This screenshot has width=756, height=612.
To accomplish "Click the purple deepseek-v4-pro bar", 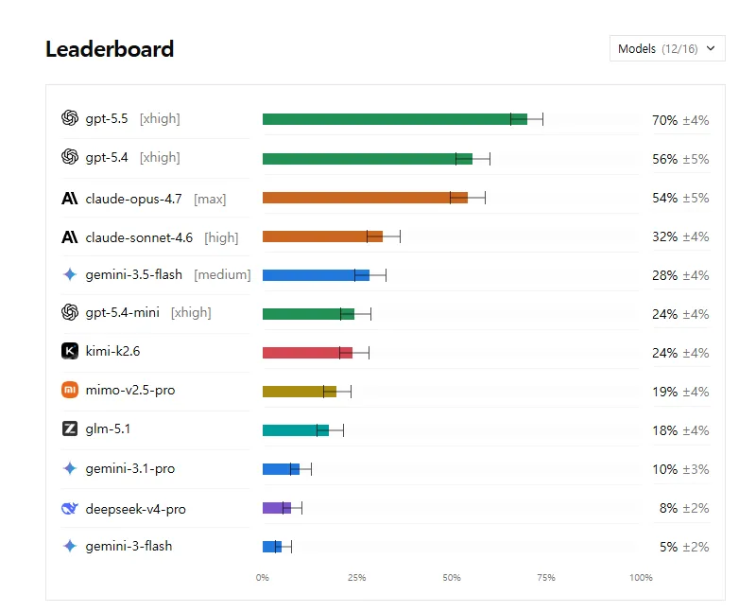I will (x=277, y=508).
